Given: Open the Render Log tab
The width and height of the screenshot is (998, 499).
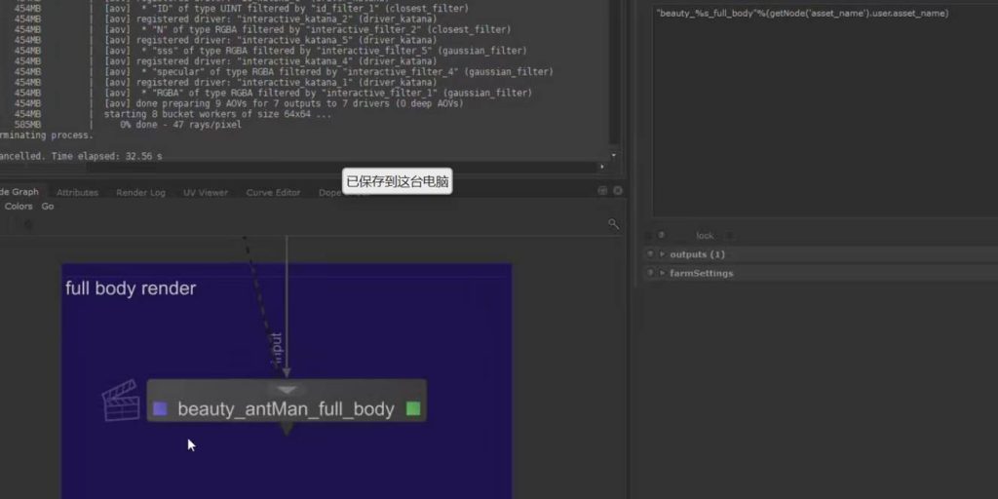Looking at the screenshot, I should pyautogui.click(x=140, y=192).
